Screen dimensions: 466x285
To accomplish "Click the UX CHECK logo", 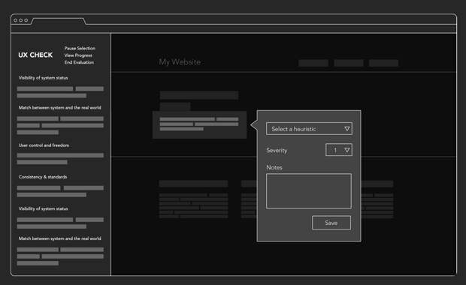I will coord(35,55).
